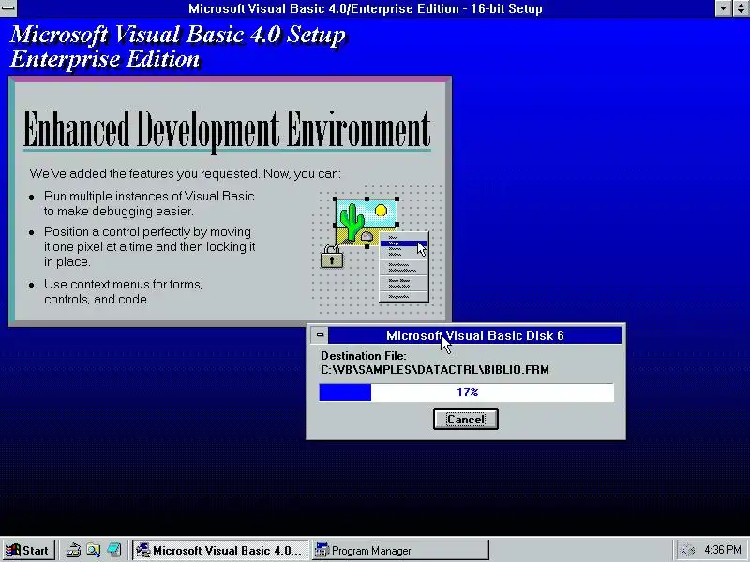
Task: Click the Microsoft Visual Basic 4.0 Setup heading
Action: (x=177, y=35)
